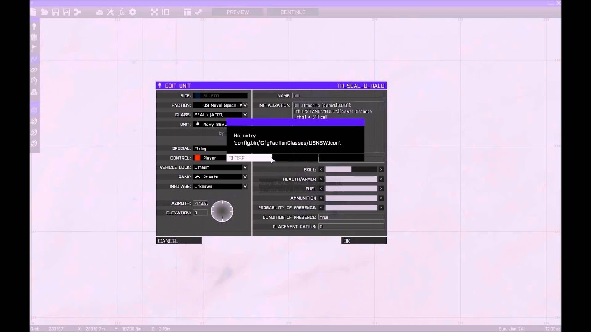Select the chain-link Group tool in sidebar
The height and width of the screenshot is (332, 591).
pyautogui.click(x=34, y=70)
